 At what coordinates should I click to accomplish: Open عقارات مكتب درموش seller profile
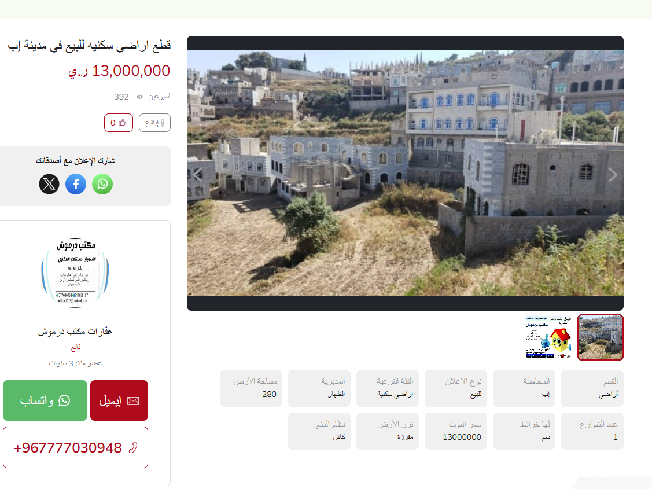[75, 332]
